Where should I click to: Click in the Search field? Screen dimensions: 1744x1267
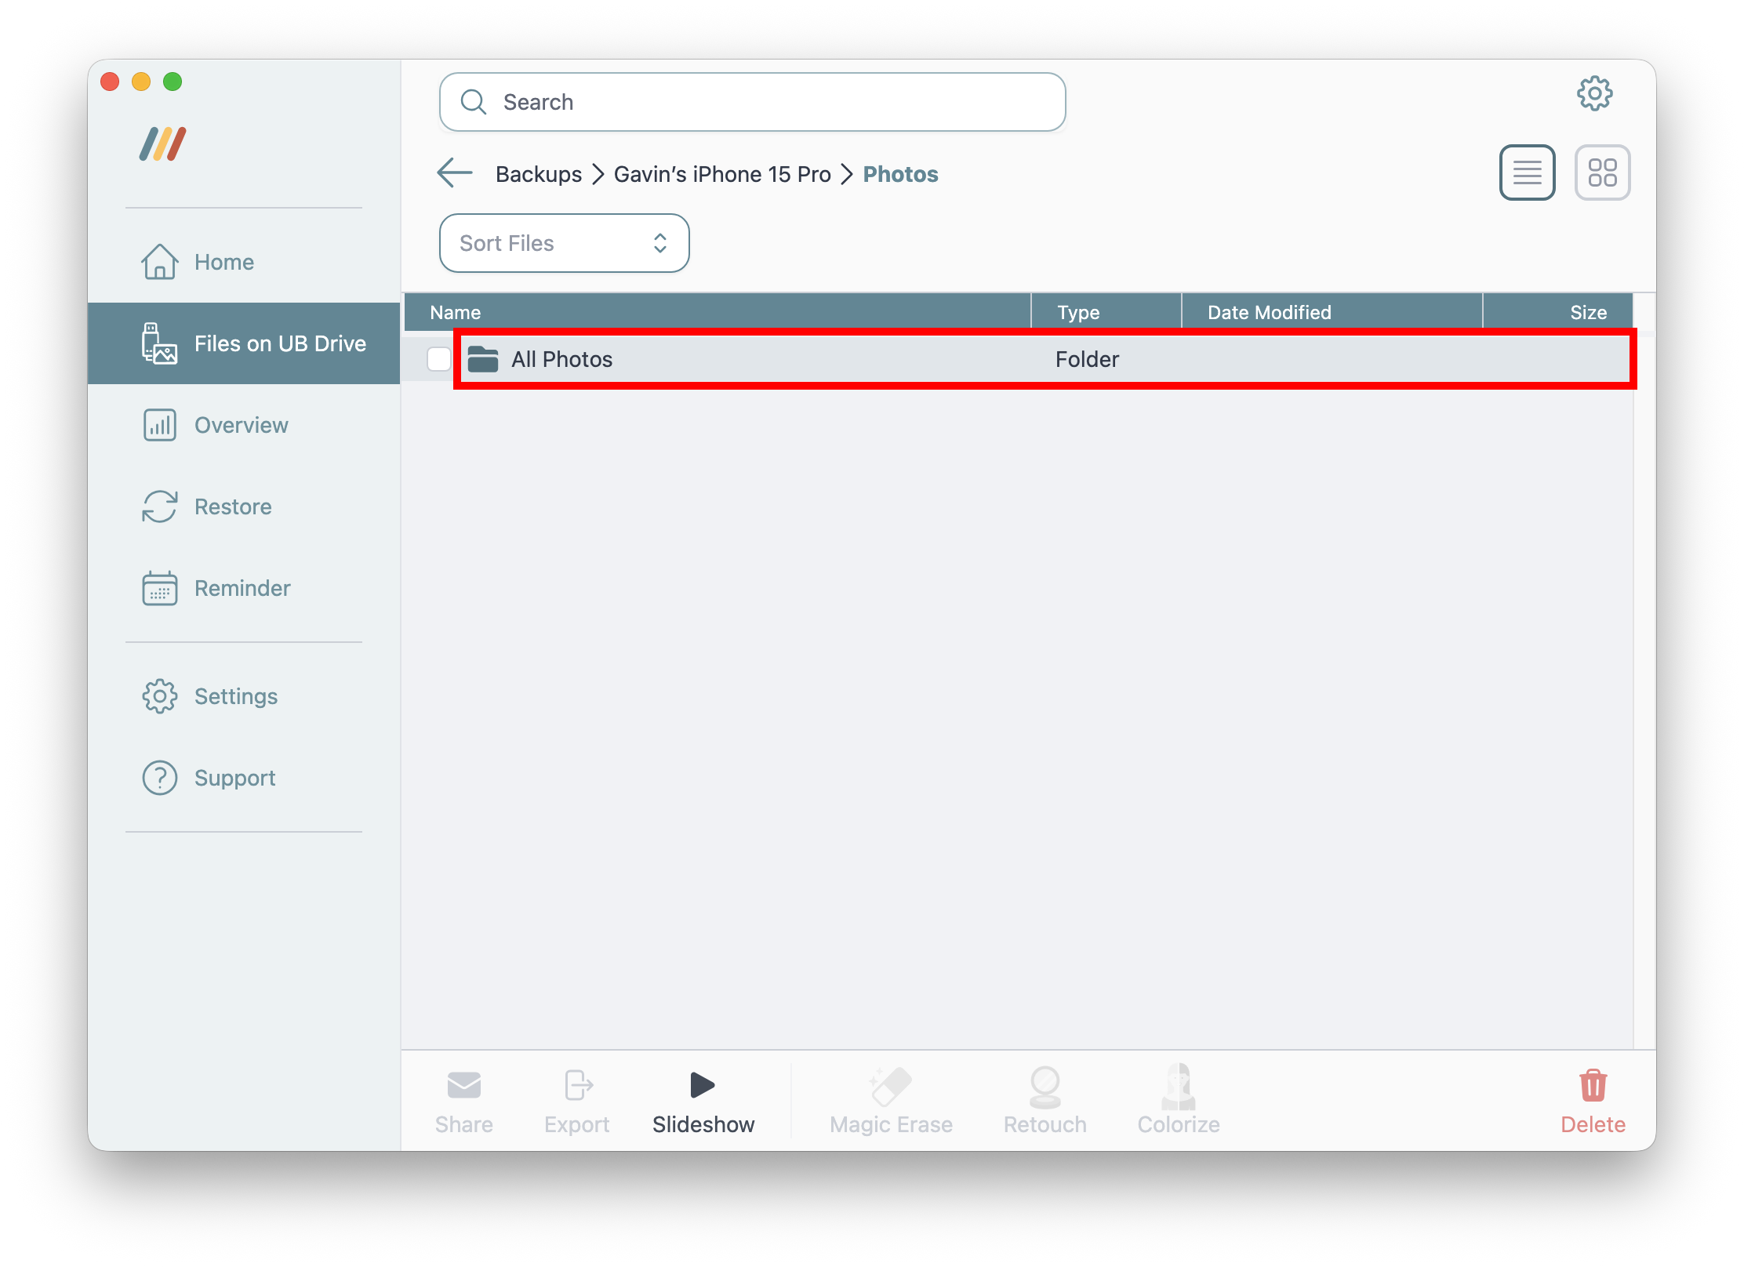pyautogui.click(x=752, y=102)
